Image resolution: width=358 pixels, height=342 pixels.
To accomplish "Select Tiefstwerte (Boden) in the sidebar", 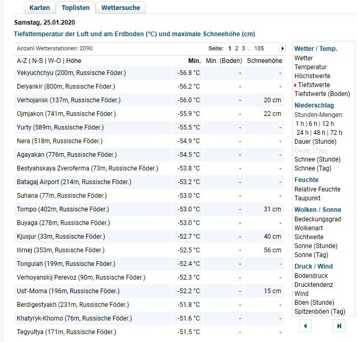I will 322,94.
